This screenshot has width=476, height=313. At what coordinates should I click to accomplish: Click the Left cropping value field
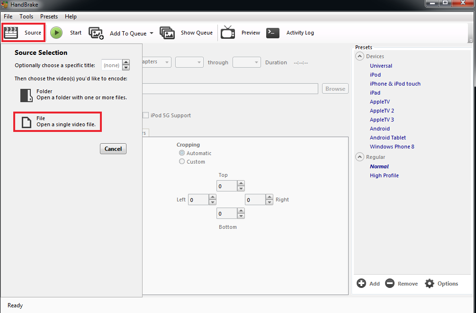(198, 200)
